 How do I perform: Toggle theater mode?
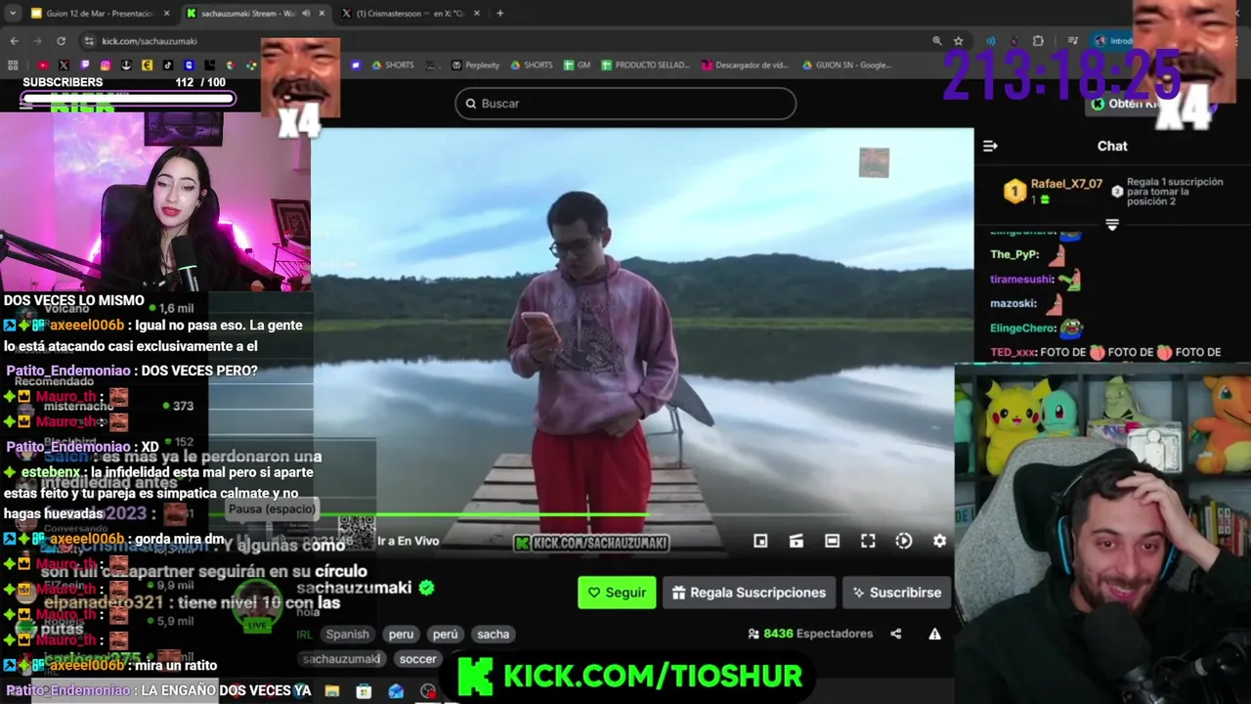point(832,541)
